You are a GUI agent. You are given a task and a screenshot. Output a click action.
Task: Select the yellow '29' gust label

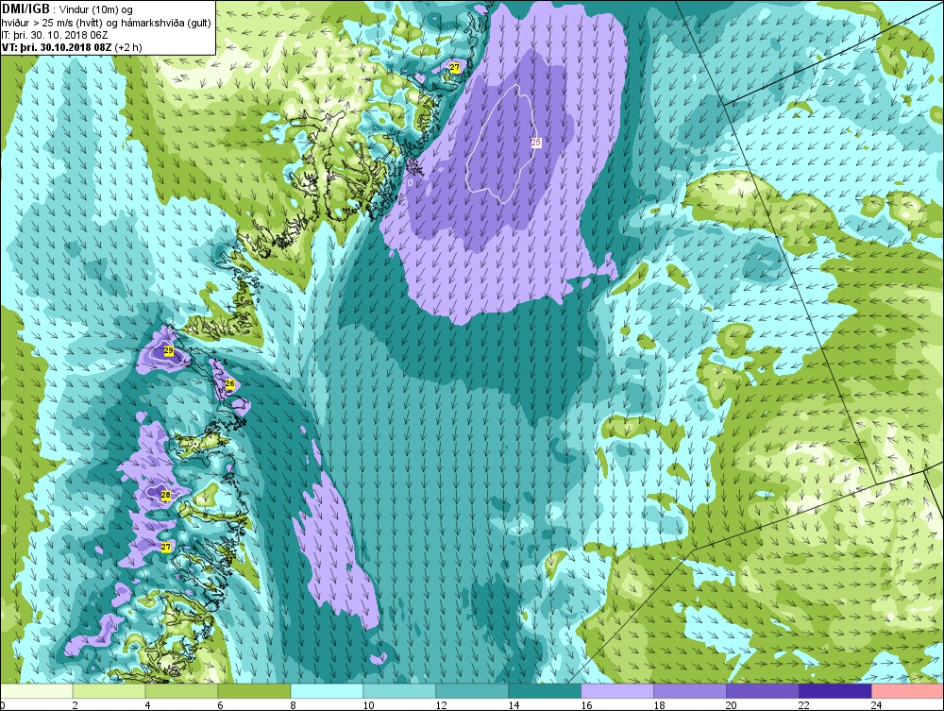point(169,351)
